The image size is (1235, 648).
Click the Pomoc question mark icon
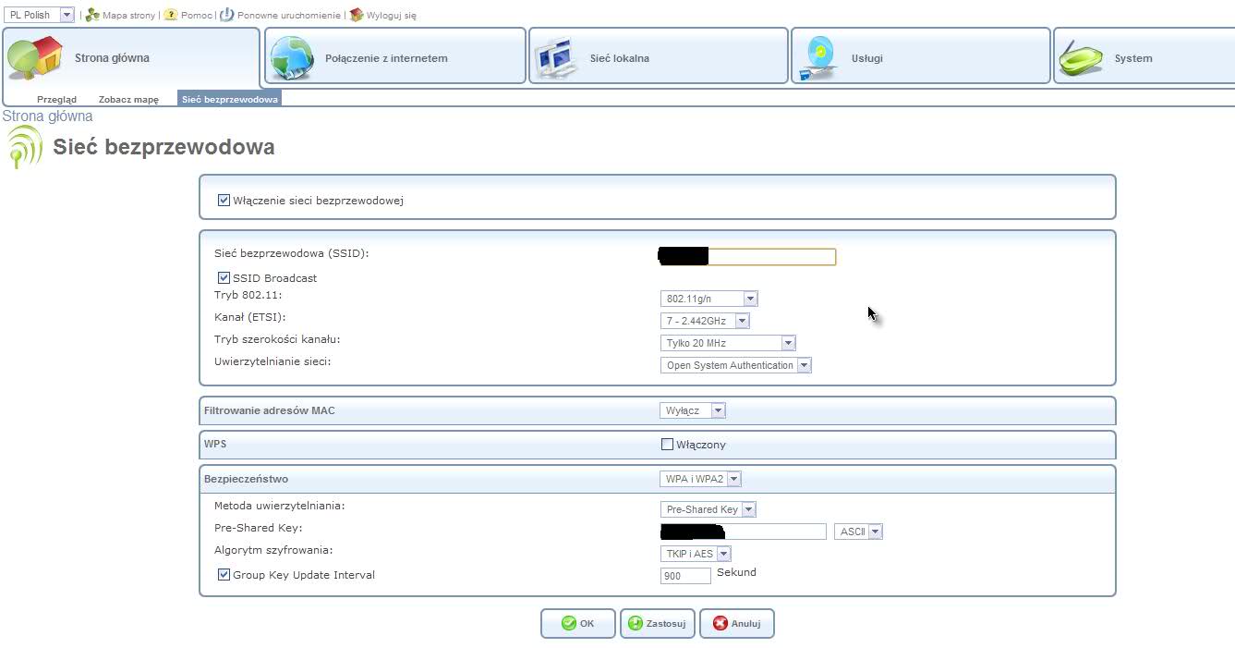coord(171,16)
